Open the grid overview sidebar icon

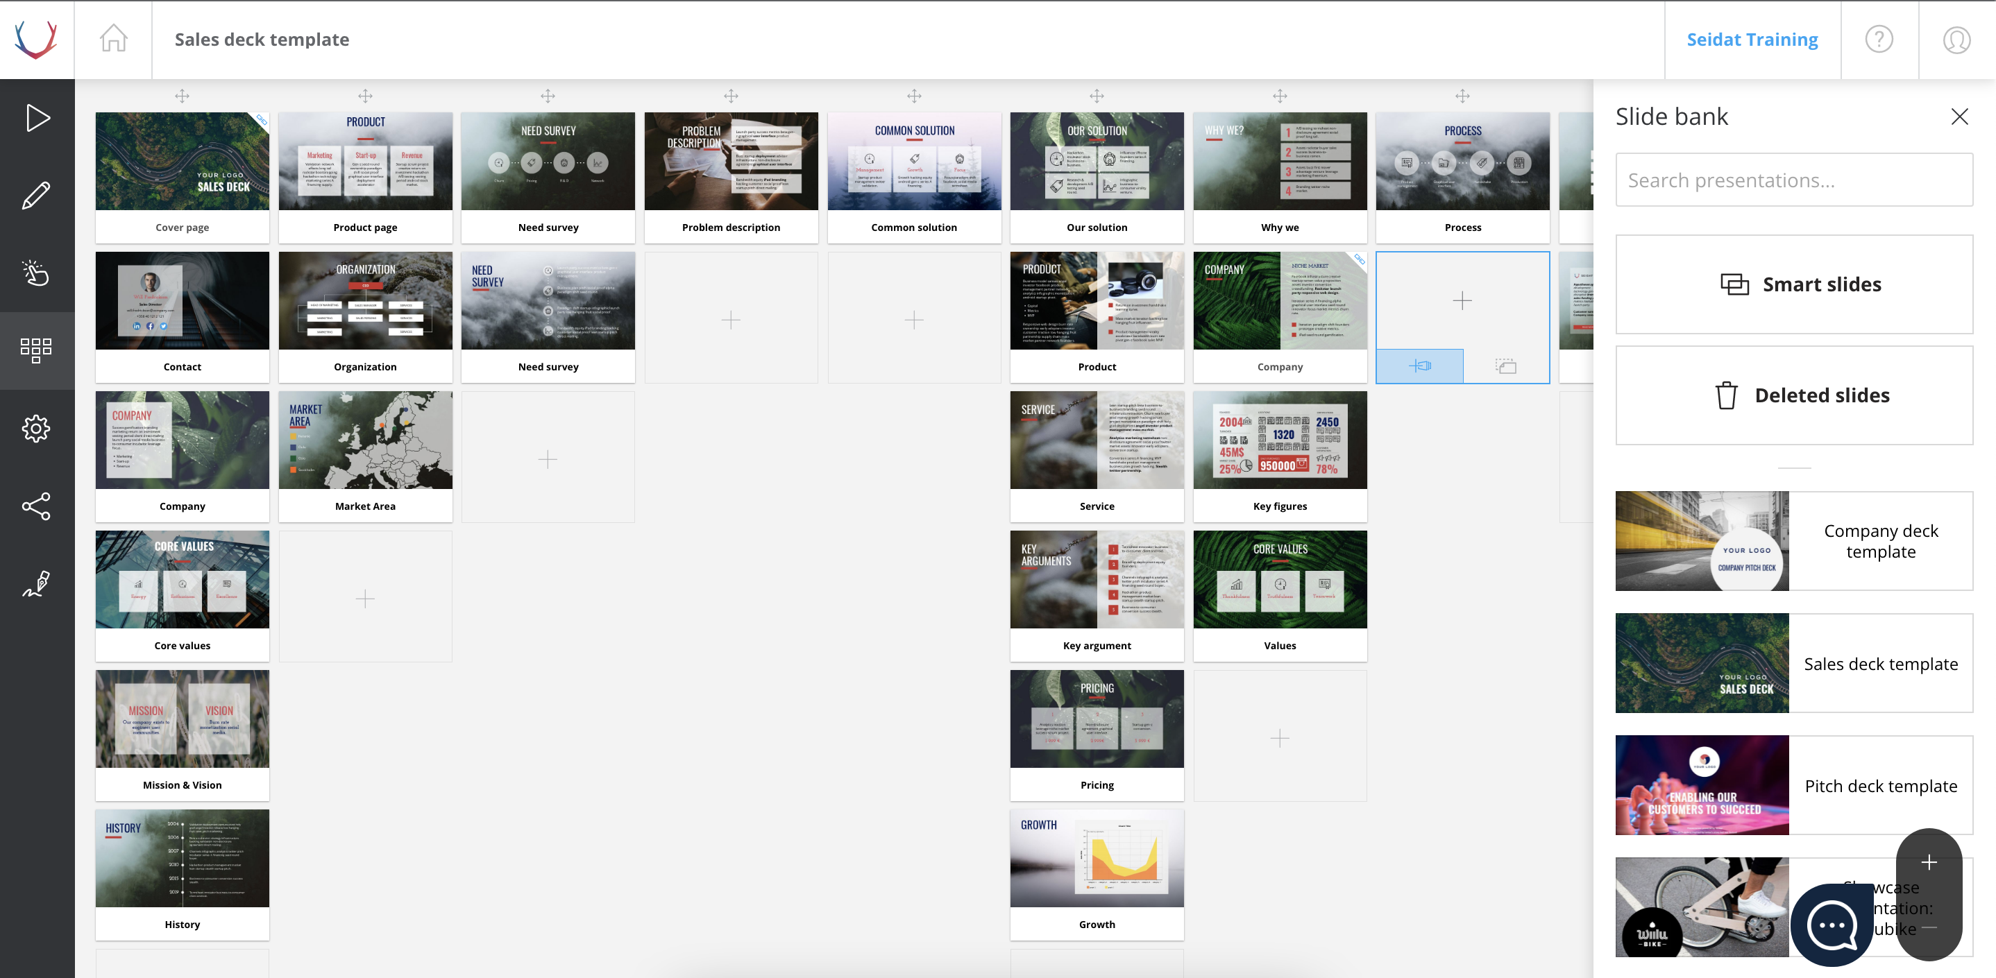tap(36, 350)
